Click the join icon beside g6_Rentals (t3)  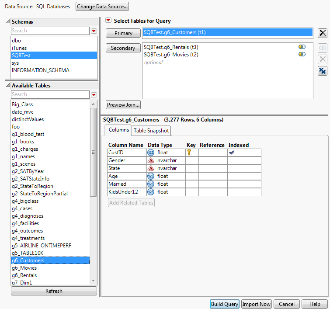click(x=302, y=47)
